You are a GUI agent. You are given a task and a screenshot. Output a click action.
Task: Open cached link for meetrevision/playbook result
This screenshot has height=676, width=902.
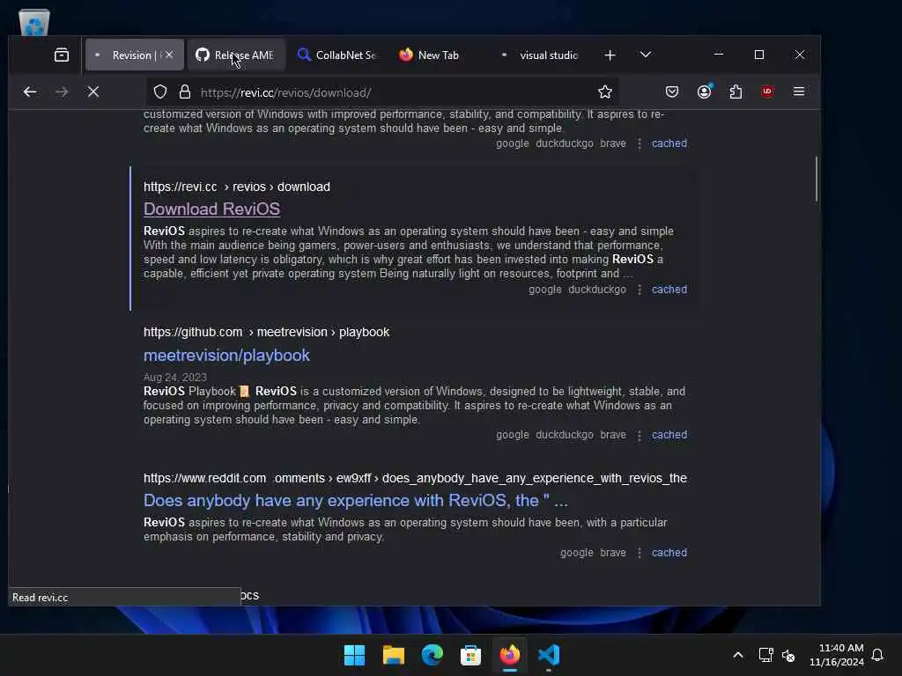[x=669, y=435]
